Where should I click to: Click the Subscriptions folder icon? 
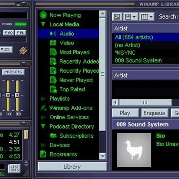[53, 136]
